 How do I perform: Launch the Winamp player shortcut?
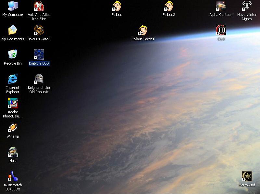click(x=13, y=128)
